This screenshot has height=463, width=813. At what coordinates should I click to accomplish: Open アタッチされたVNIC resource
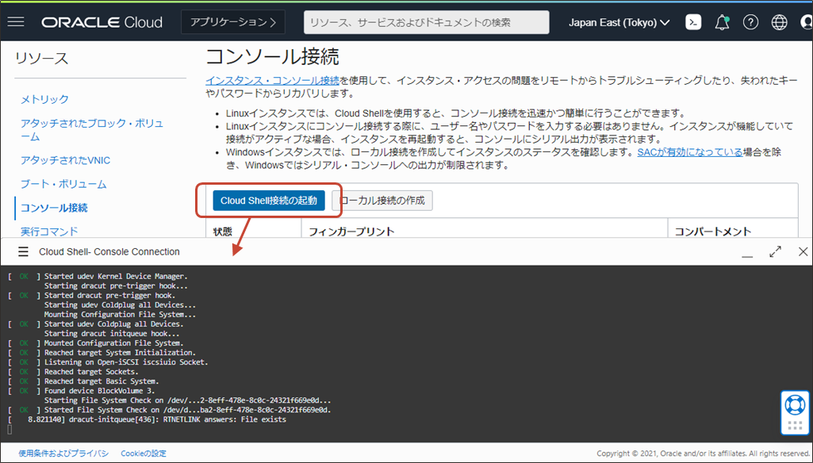tap(65, 160)
